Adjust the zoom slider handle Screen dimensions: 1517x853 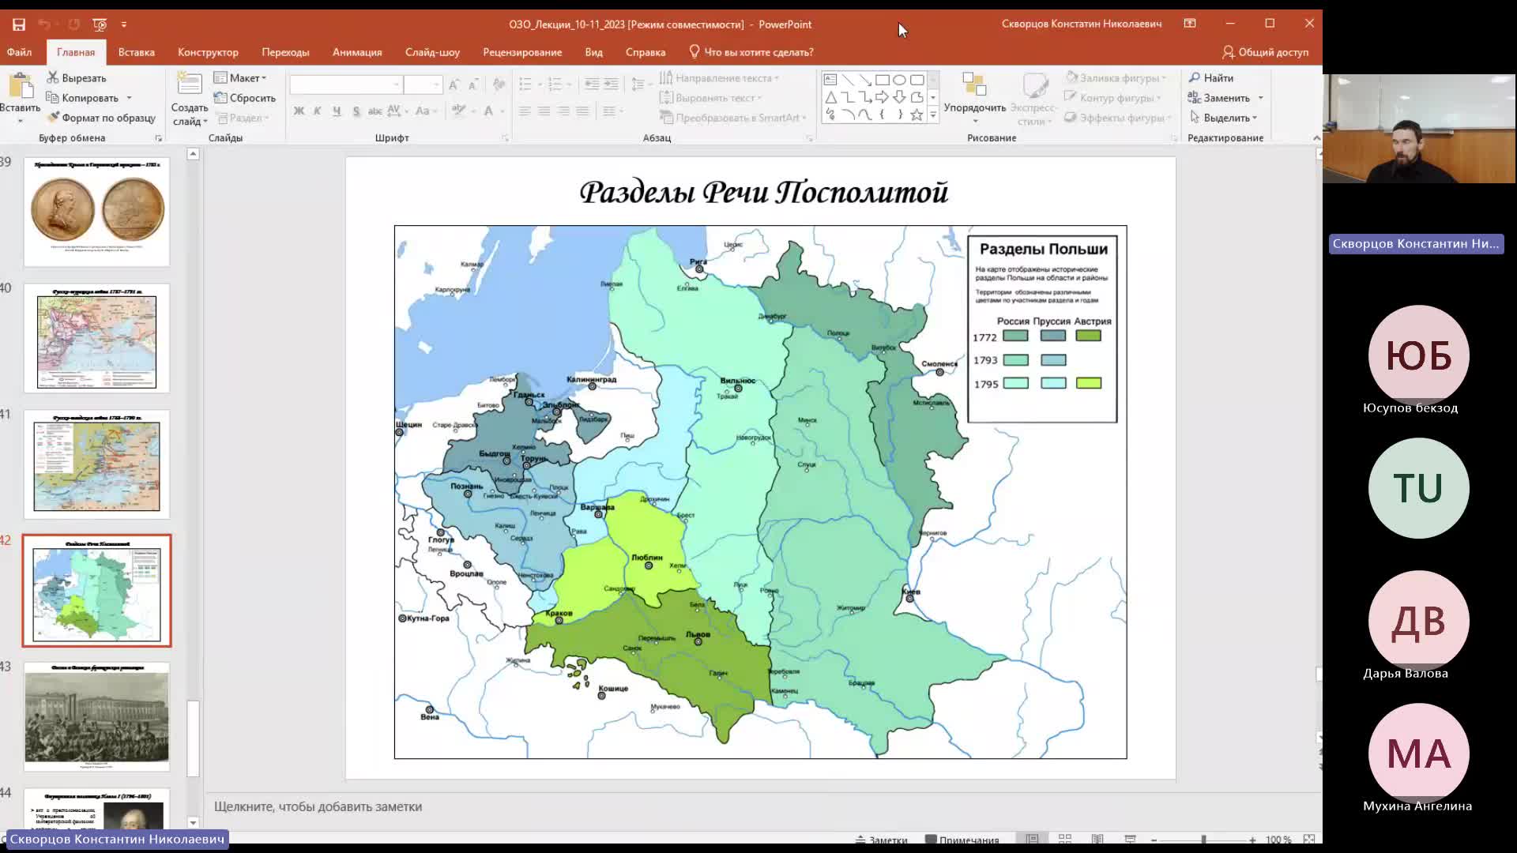coord(1203,840)
